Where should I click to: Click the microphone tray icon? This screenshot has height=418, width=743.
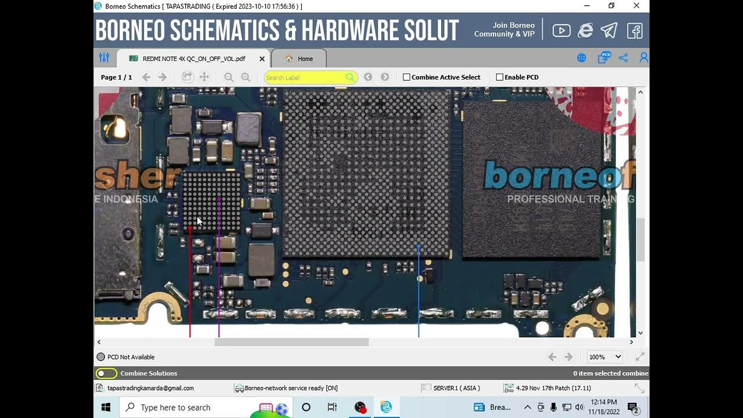tap(553, 408)
